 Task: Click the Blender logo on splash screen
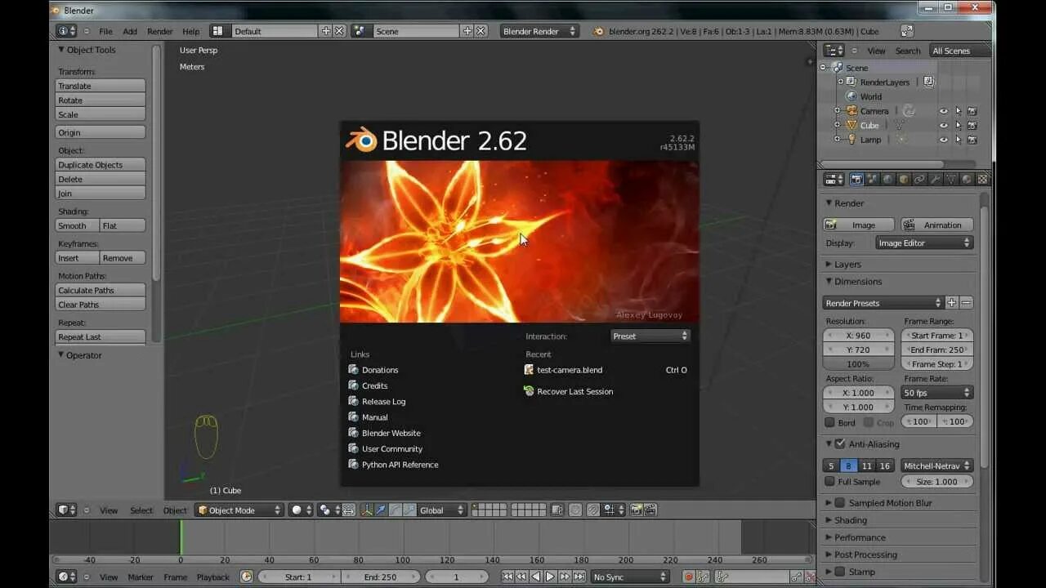point(360,140)
